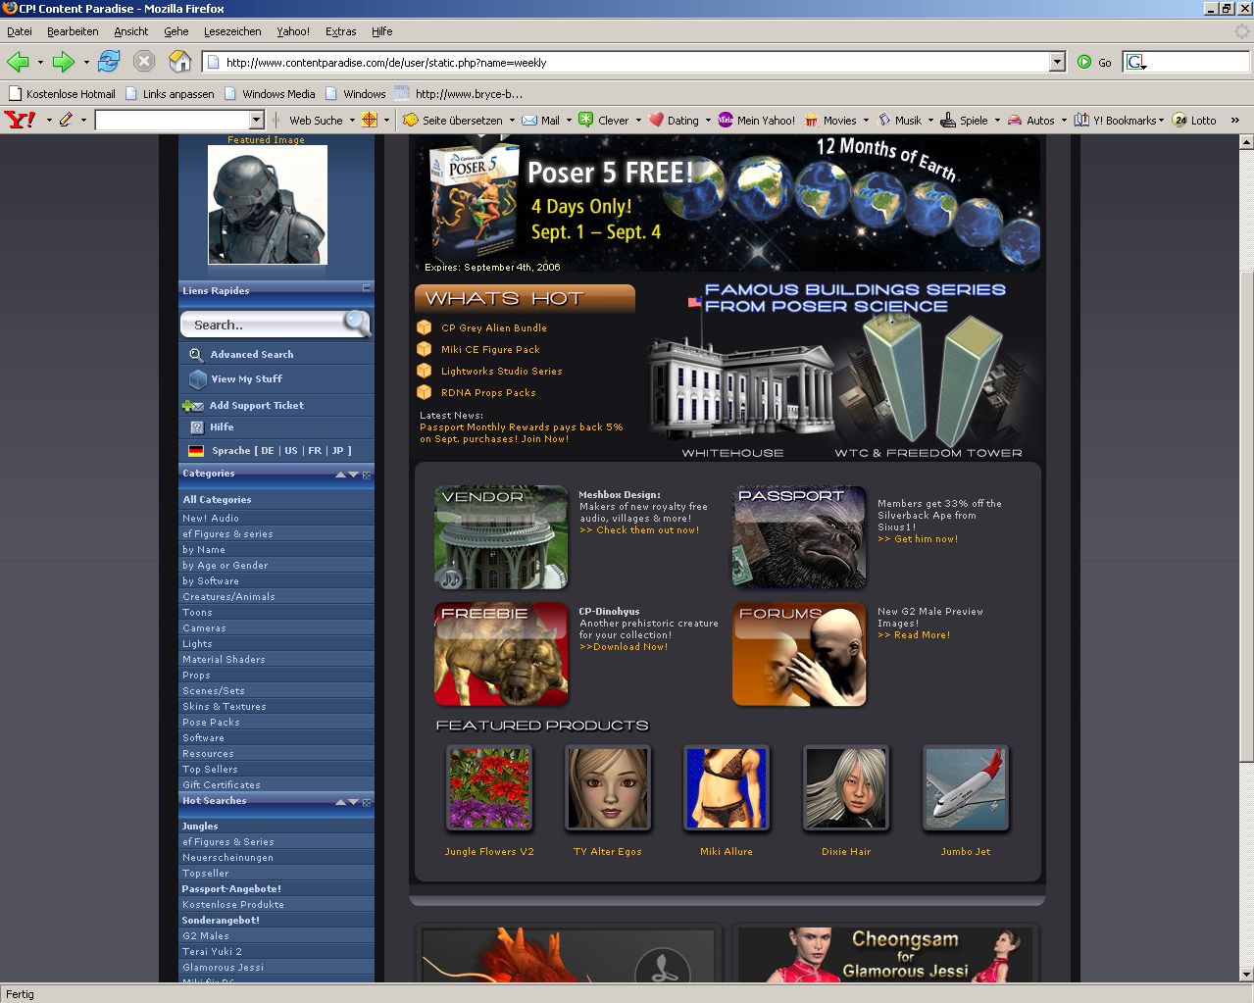This screenshot has height=1003, width=1254.
Task: Open the Back button history dropdown arrow
Action: tap(40, 62)
